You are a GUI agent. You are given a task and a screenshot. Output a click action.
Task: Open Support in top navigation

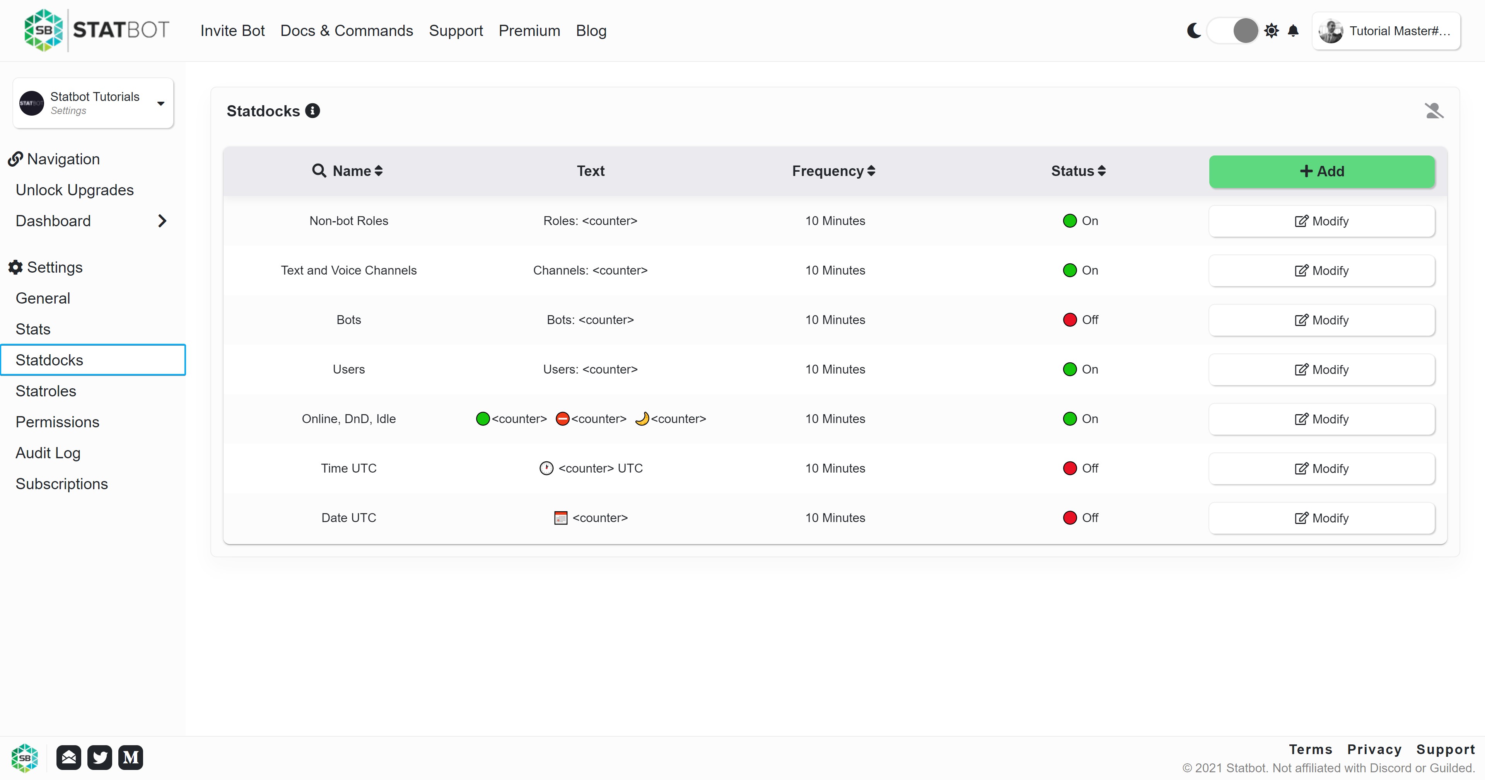tap(456, 31)
